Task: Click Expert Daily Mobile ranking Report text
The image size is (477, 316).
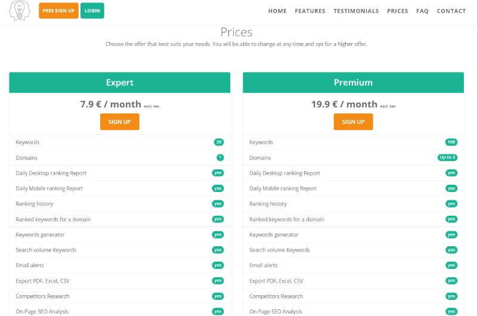Action: point(49,188)
